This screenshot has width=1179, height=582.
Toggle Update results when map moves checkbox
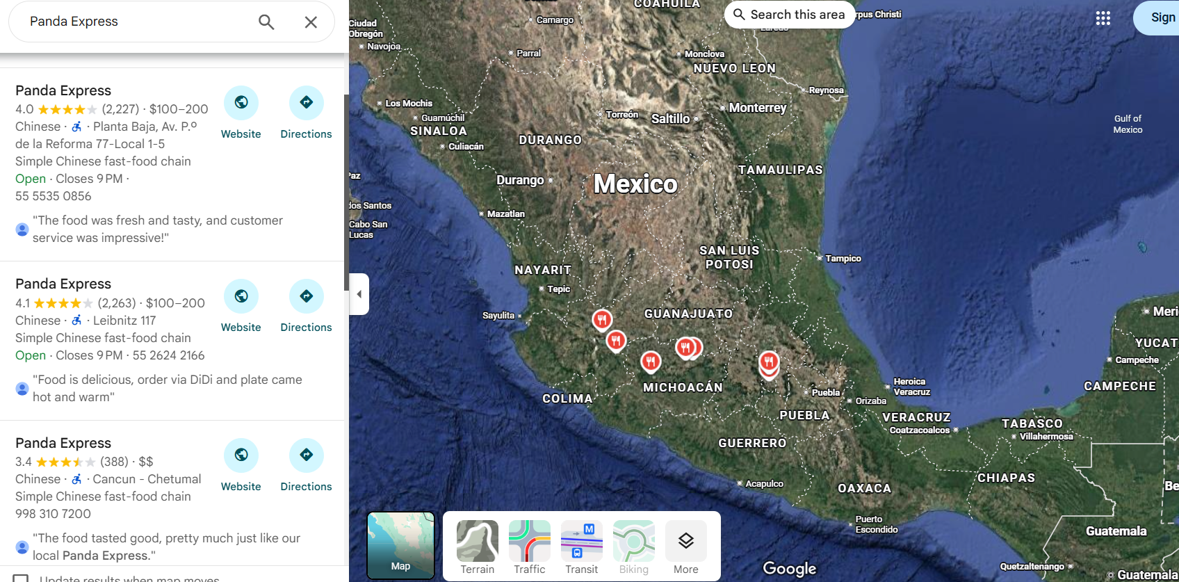coord(21,578)
